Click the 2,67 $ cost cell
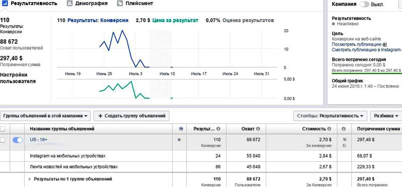Screen dimensions: 402x187 coord(325,167)
